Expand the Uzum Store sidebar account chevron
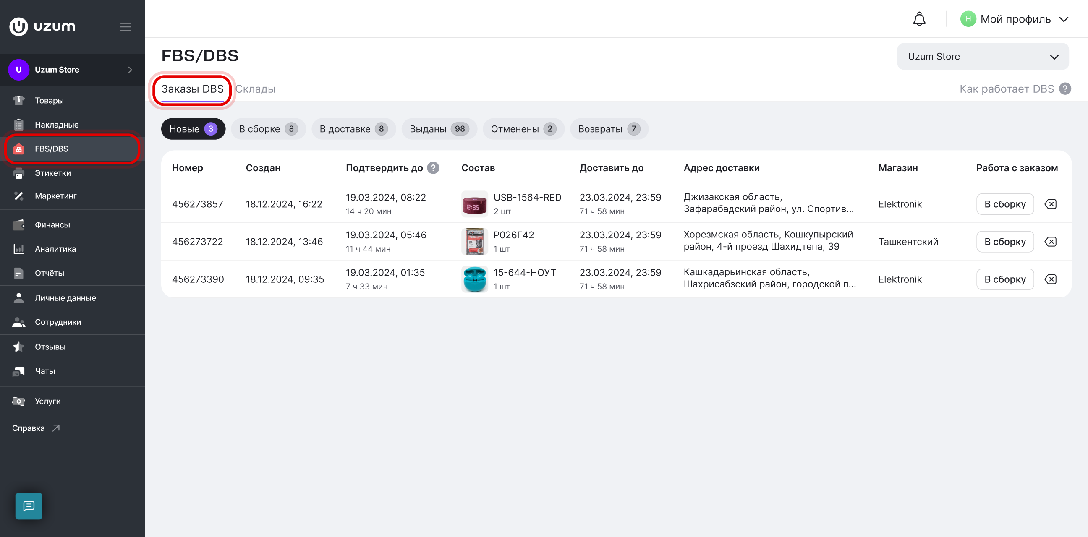Viewport: 1088px width, 537px height. tap(130, 70)
